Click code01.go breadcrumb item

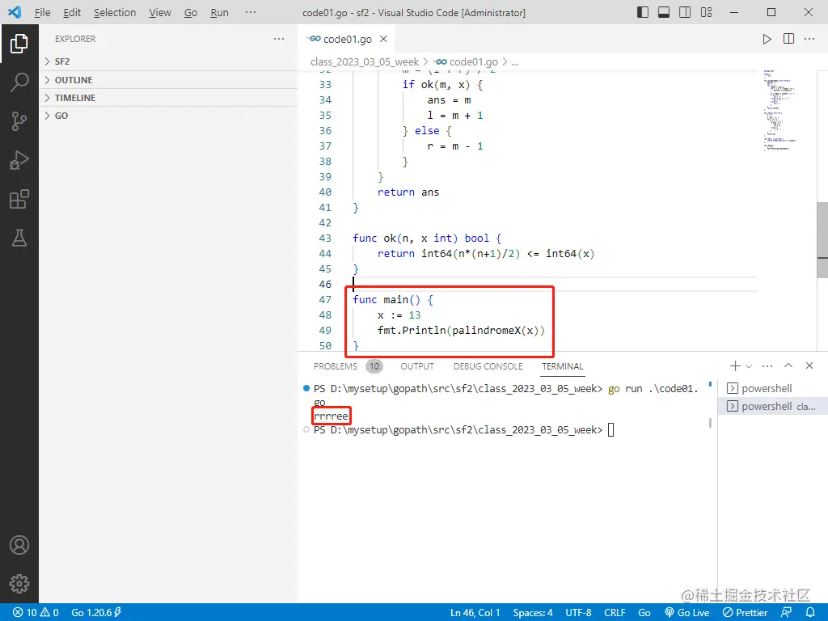click(x=467, y=61)
